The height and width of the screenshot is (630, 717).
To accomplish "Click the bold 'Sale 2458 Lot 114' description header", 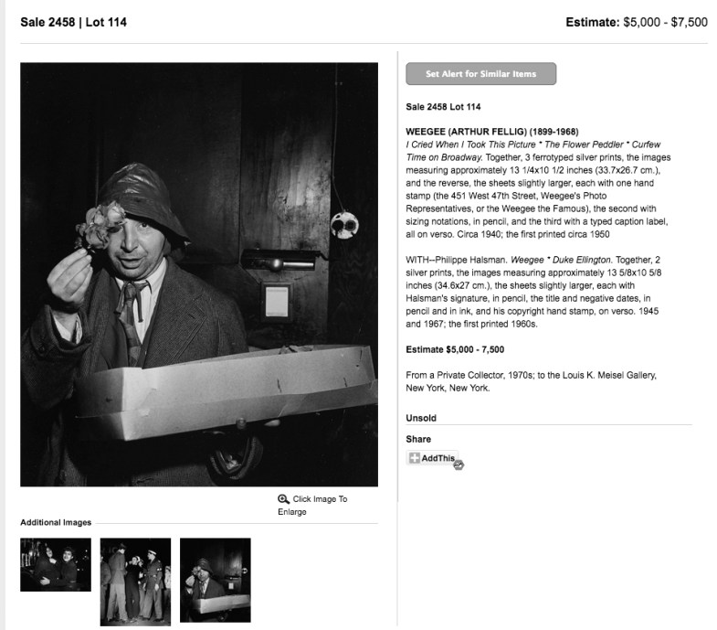I will (443, 107).
